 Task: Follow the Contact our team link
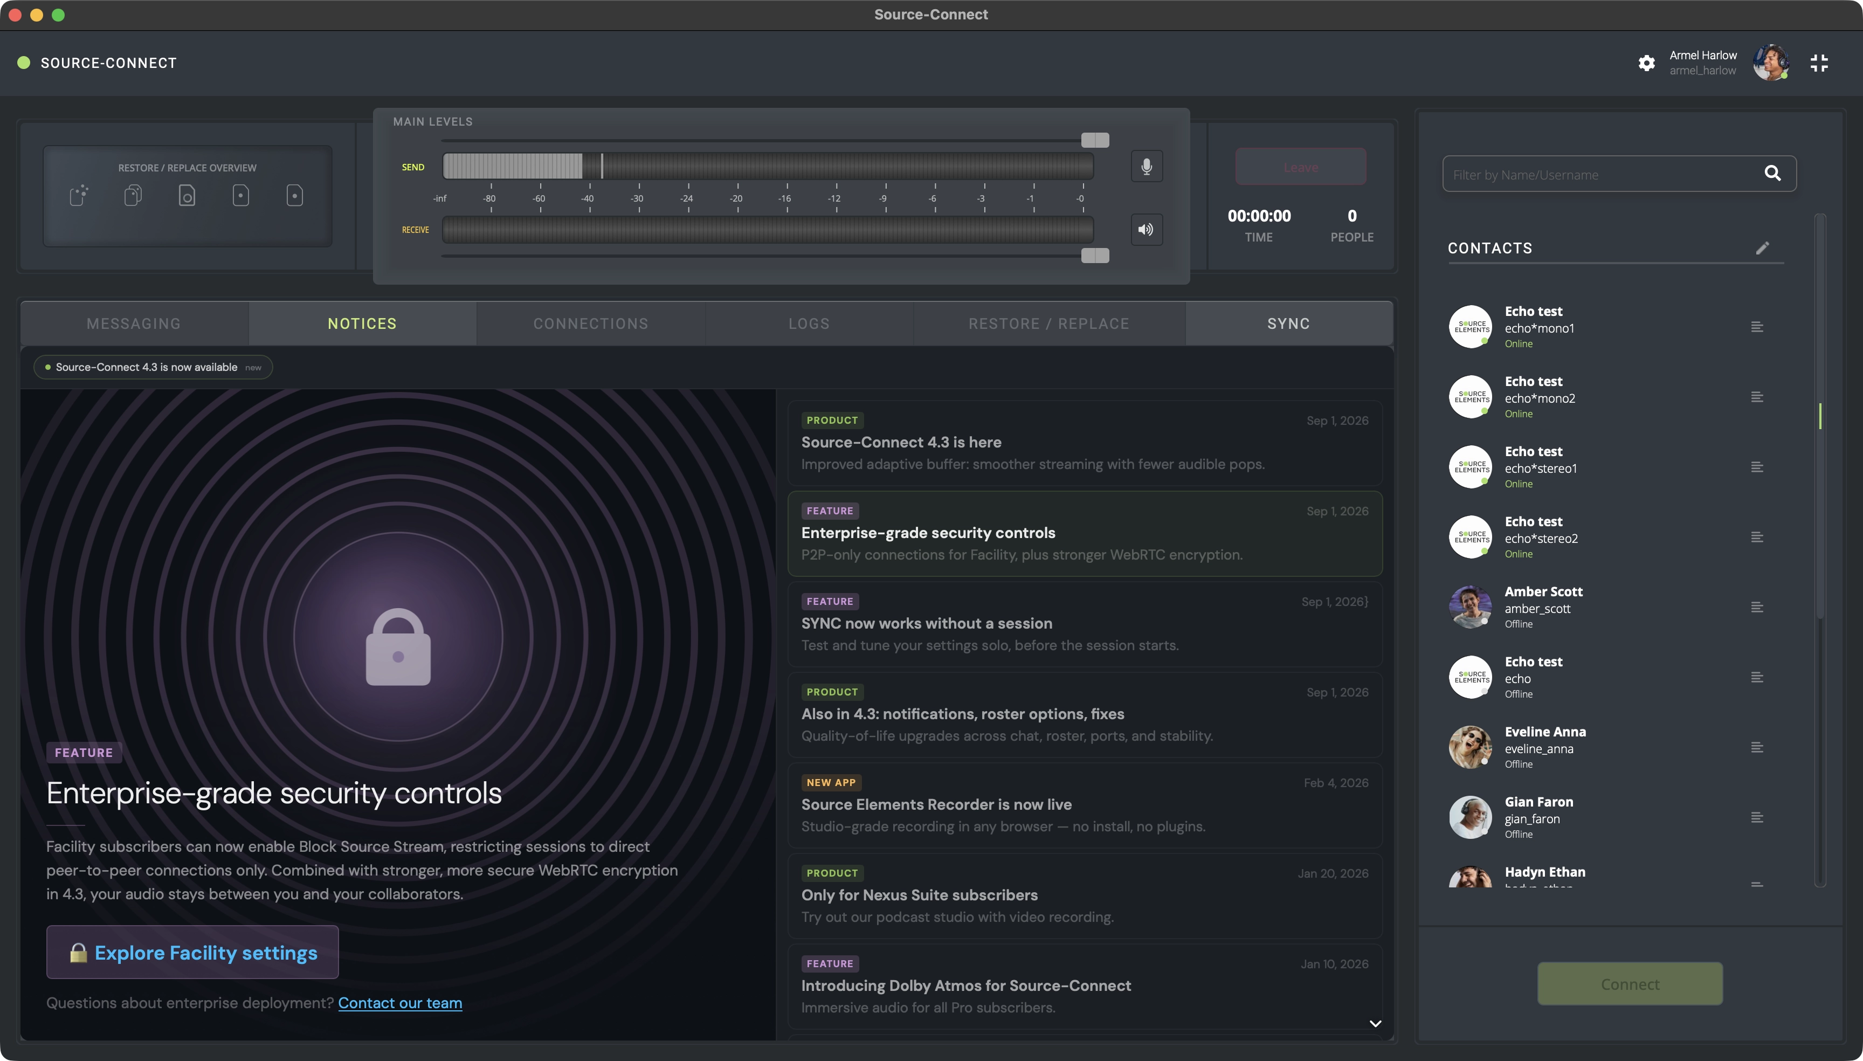400,1003
